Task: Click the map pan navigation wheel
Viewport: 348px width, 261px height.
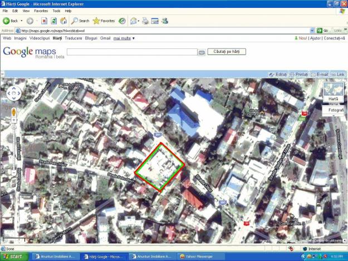Action: point(14,93)
